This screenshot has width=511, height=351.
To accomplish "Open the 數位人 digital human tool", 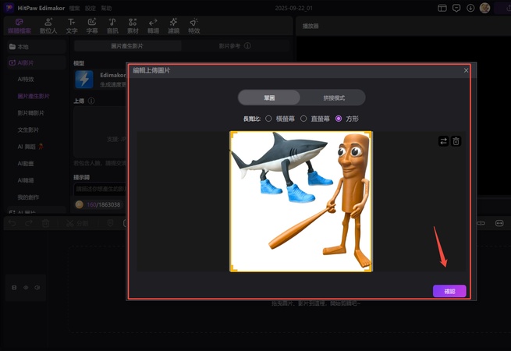I will pos(48,26).
